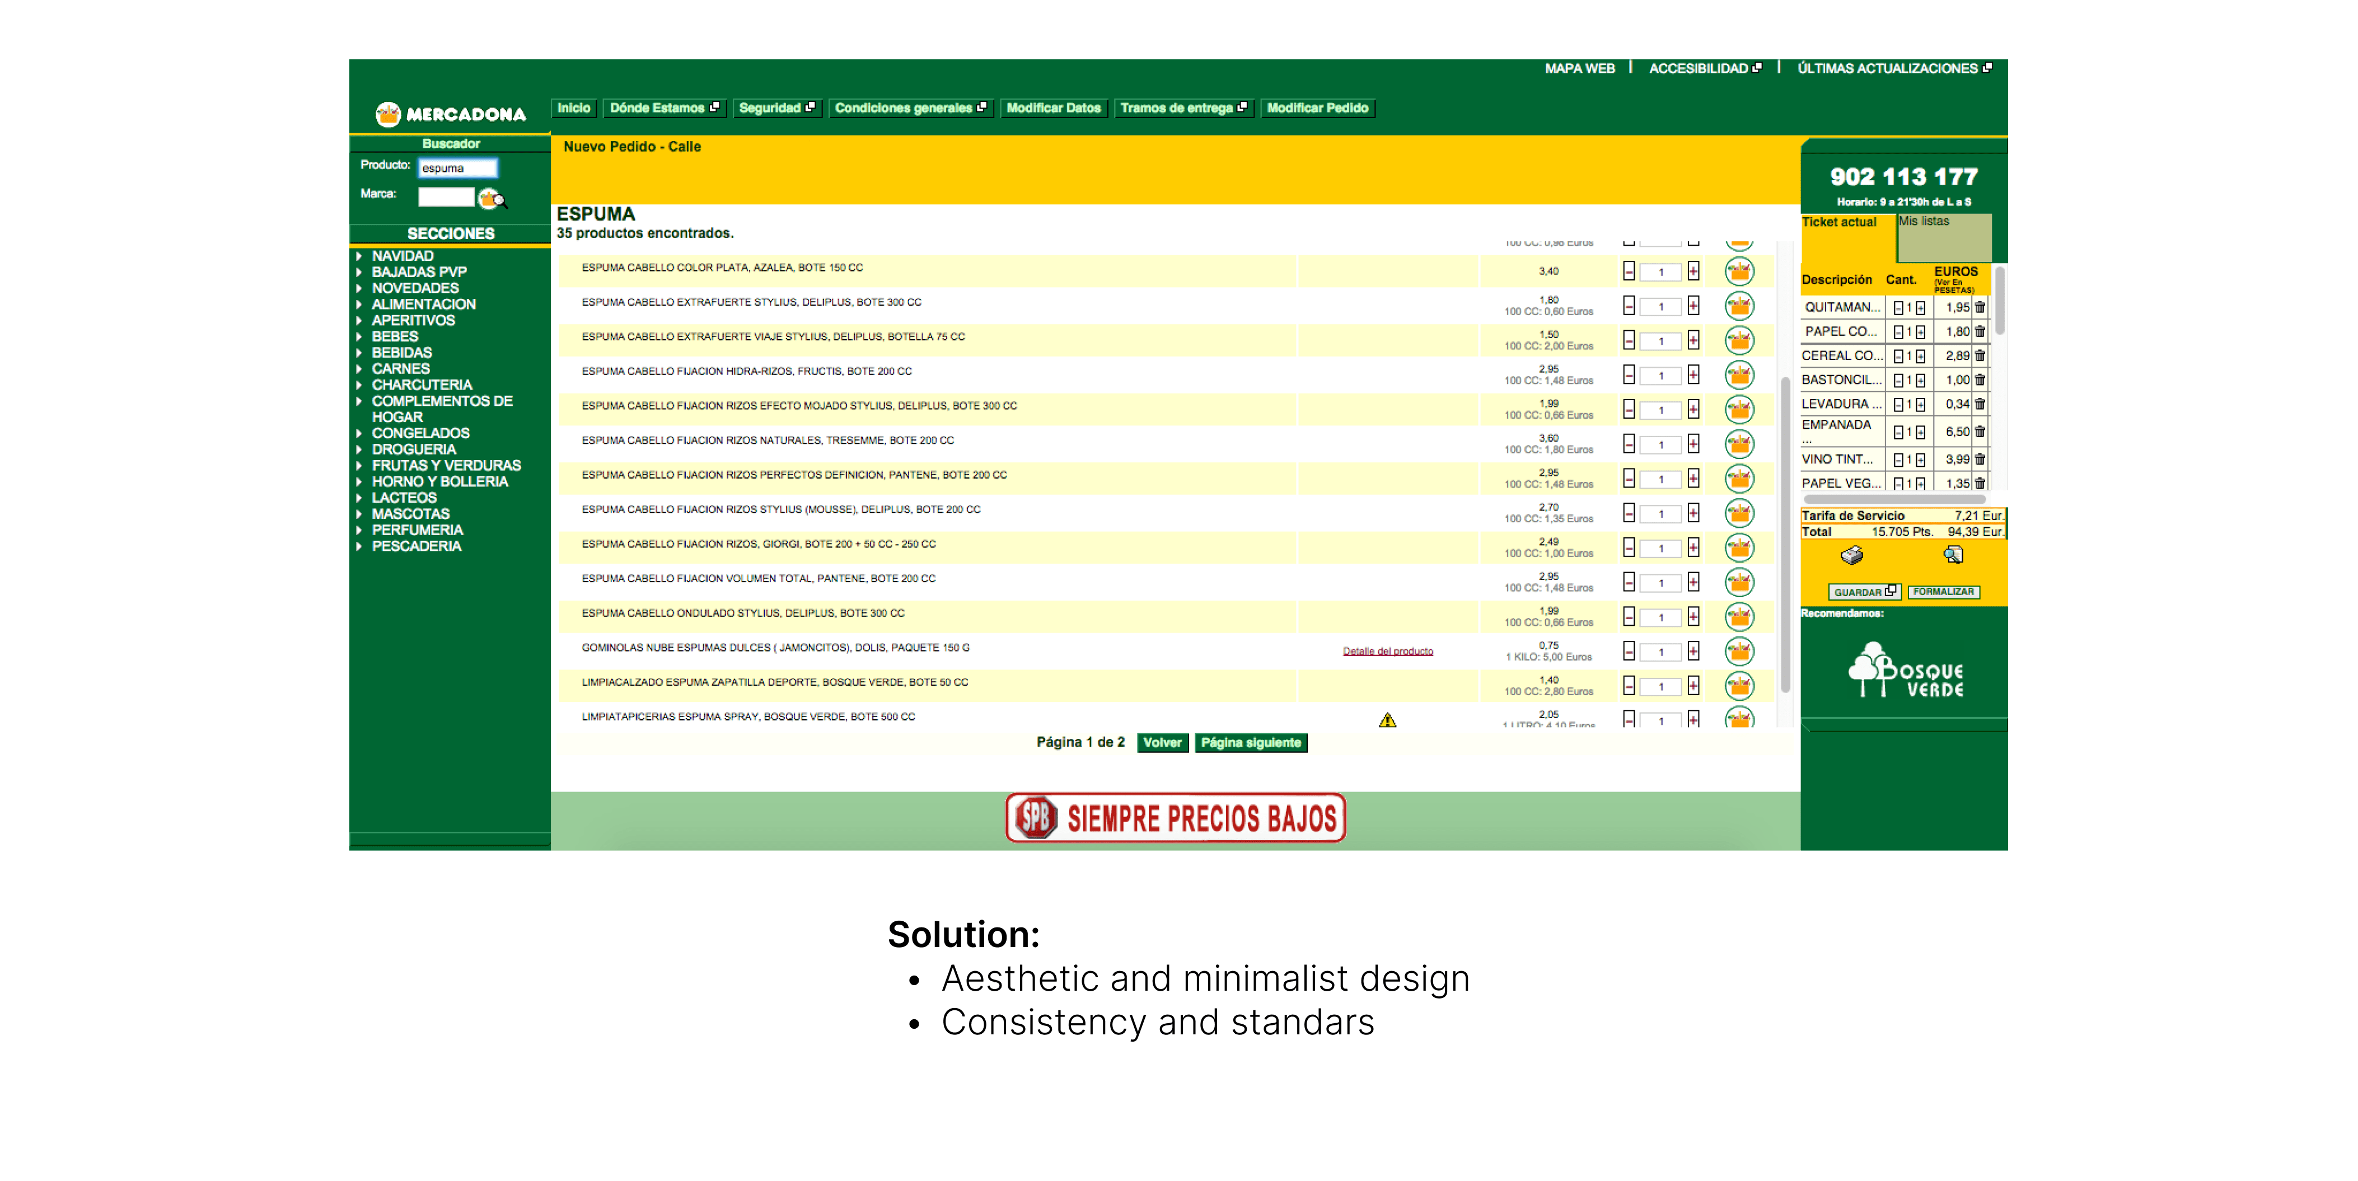The image size is (2358, 1181).
Task: Open ticket preview magnifier icon
Action: pos(1953,555)
